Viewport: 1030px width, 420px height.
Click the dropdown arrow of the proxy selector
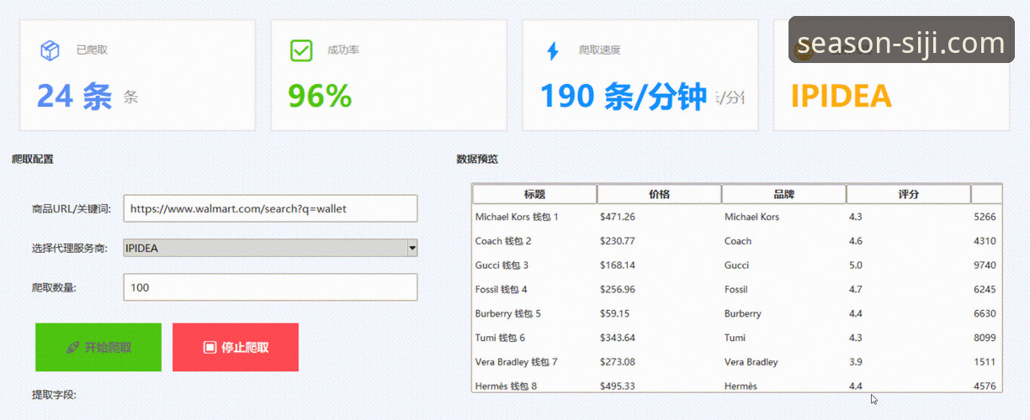411,248
